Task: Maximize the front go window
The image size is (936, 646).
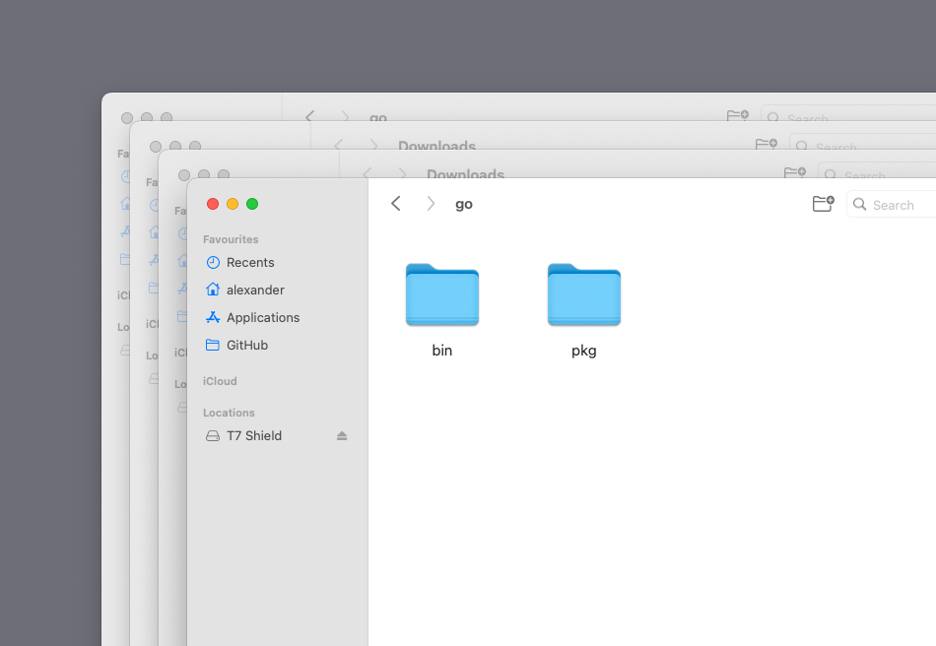Action: (252, 204)
